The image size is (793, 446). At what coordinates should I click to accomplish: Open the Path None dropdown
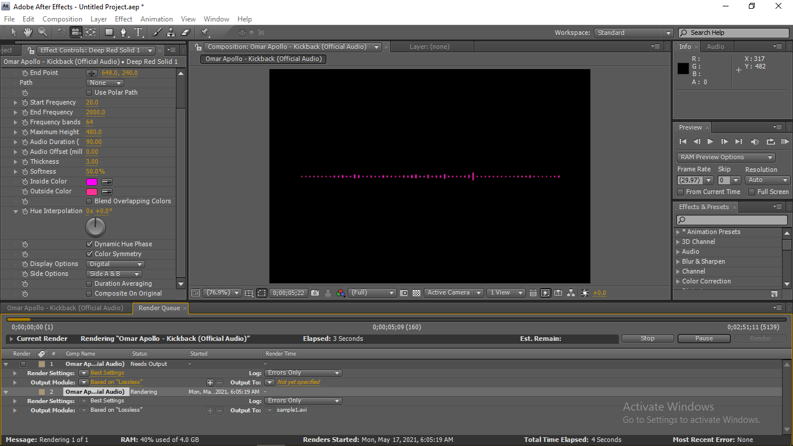tap(105, 83)
